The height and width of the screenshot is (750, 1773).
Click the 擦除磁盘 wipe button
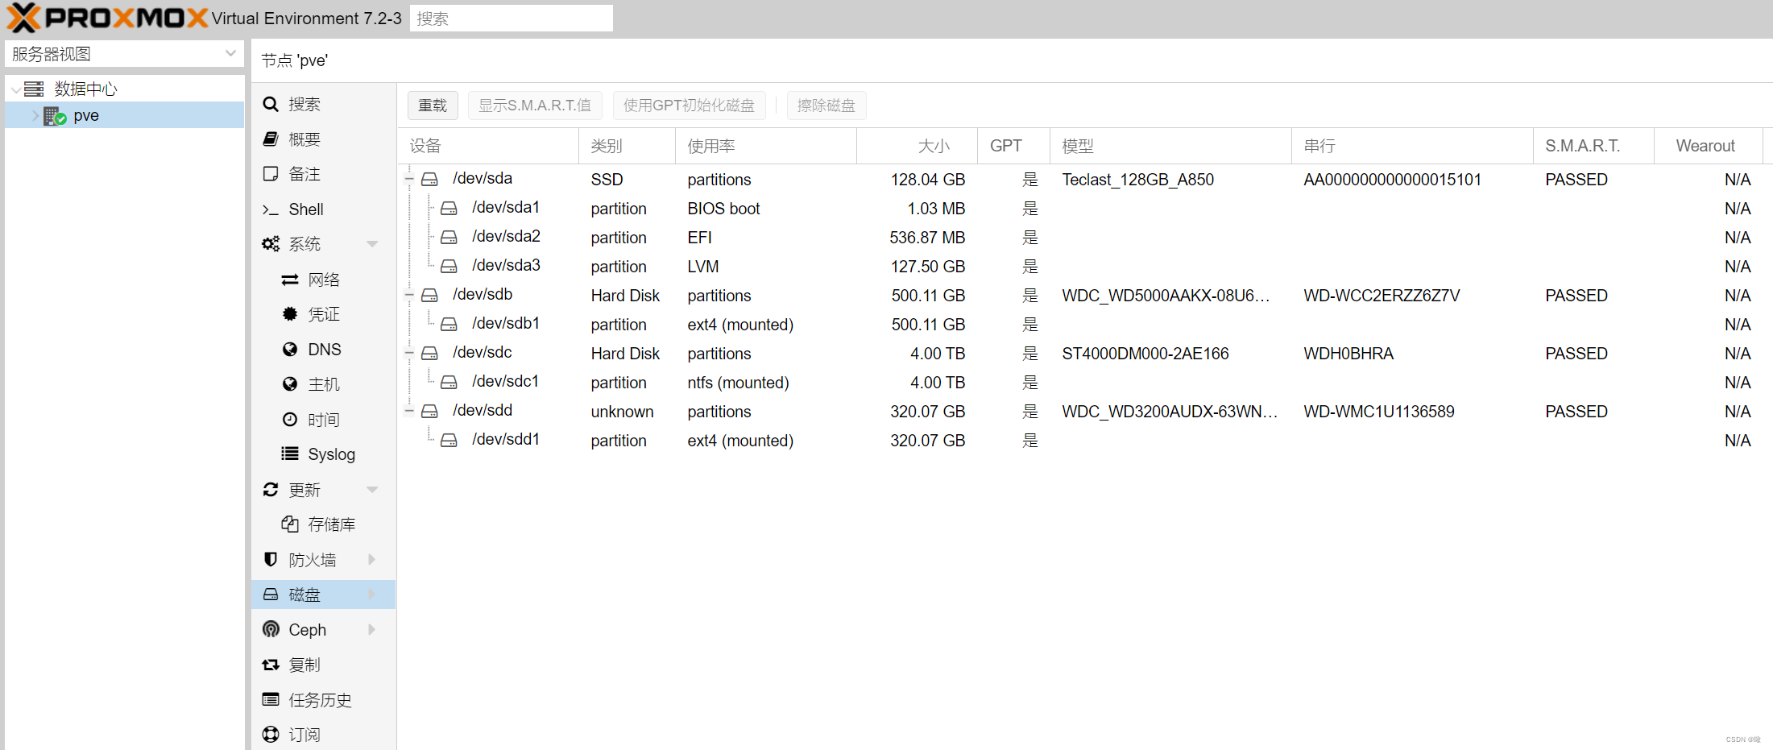[x=826, y=106]
